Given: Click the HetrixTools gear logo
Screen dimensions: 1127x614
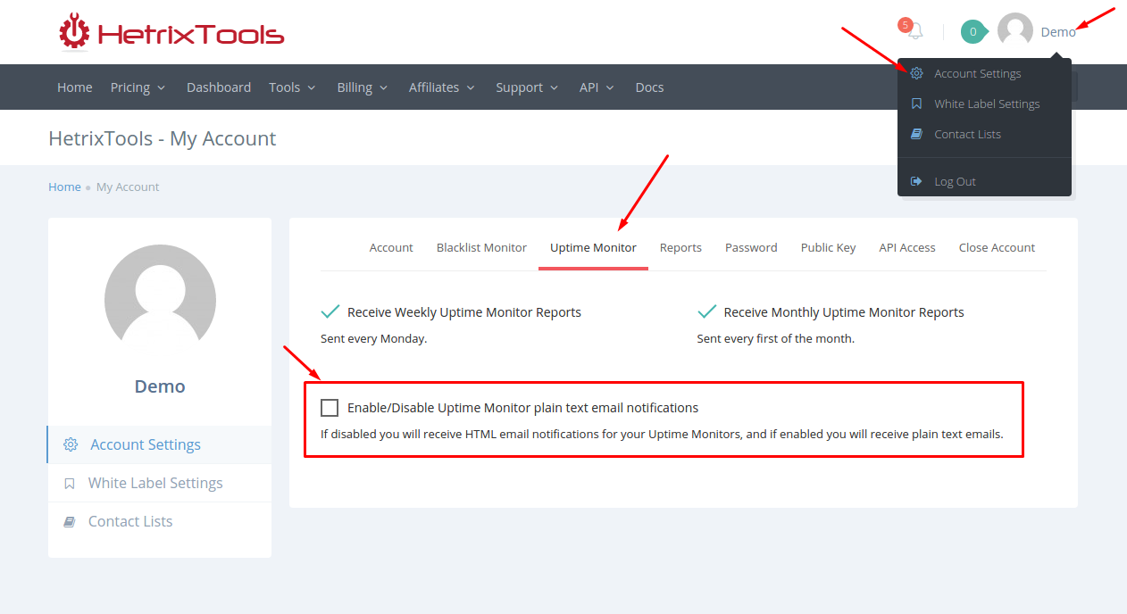Looking at the screenshot, I should (74, 32).
